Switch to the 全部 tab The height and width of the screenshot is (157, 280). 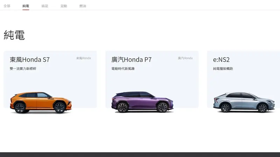coord(7,6)
